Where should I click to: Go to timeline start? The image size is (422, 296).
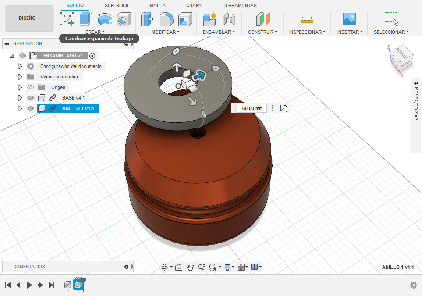coord(8,285)
